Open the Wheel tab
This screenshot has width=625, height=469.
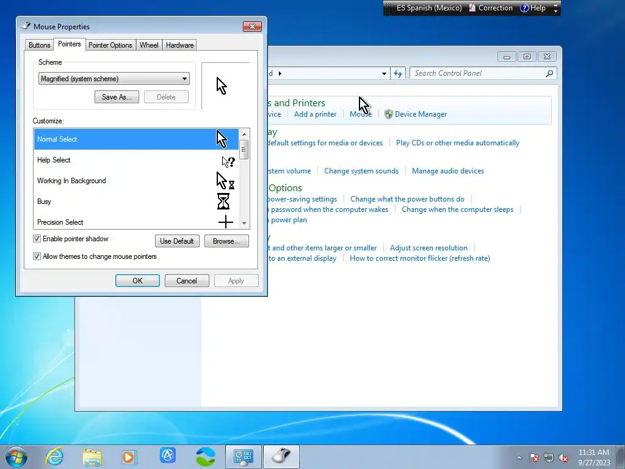149,45
